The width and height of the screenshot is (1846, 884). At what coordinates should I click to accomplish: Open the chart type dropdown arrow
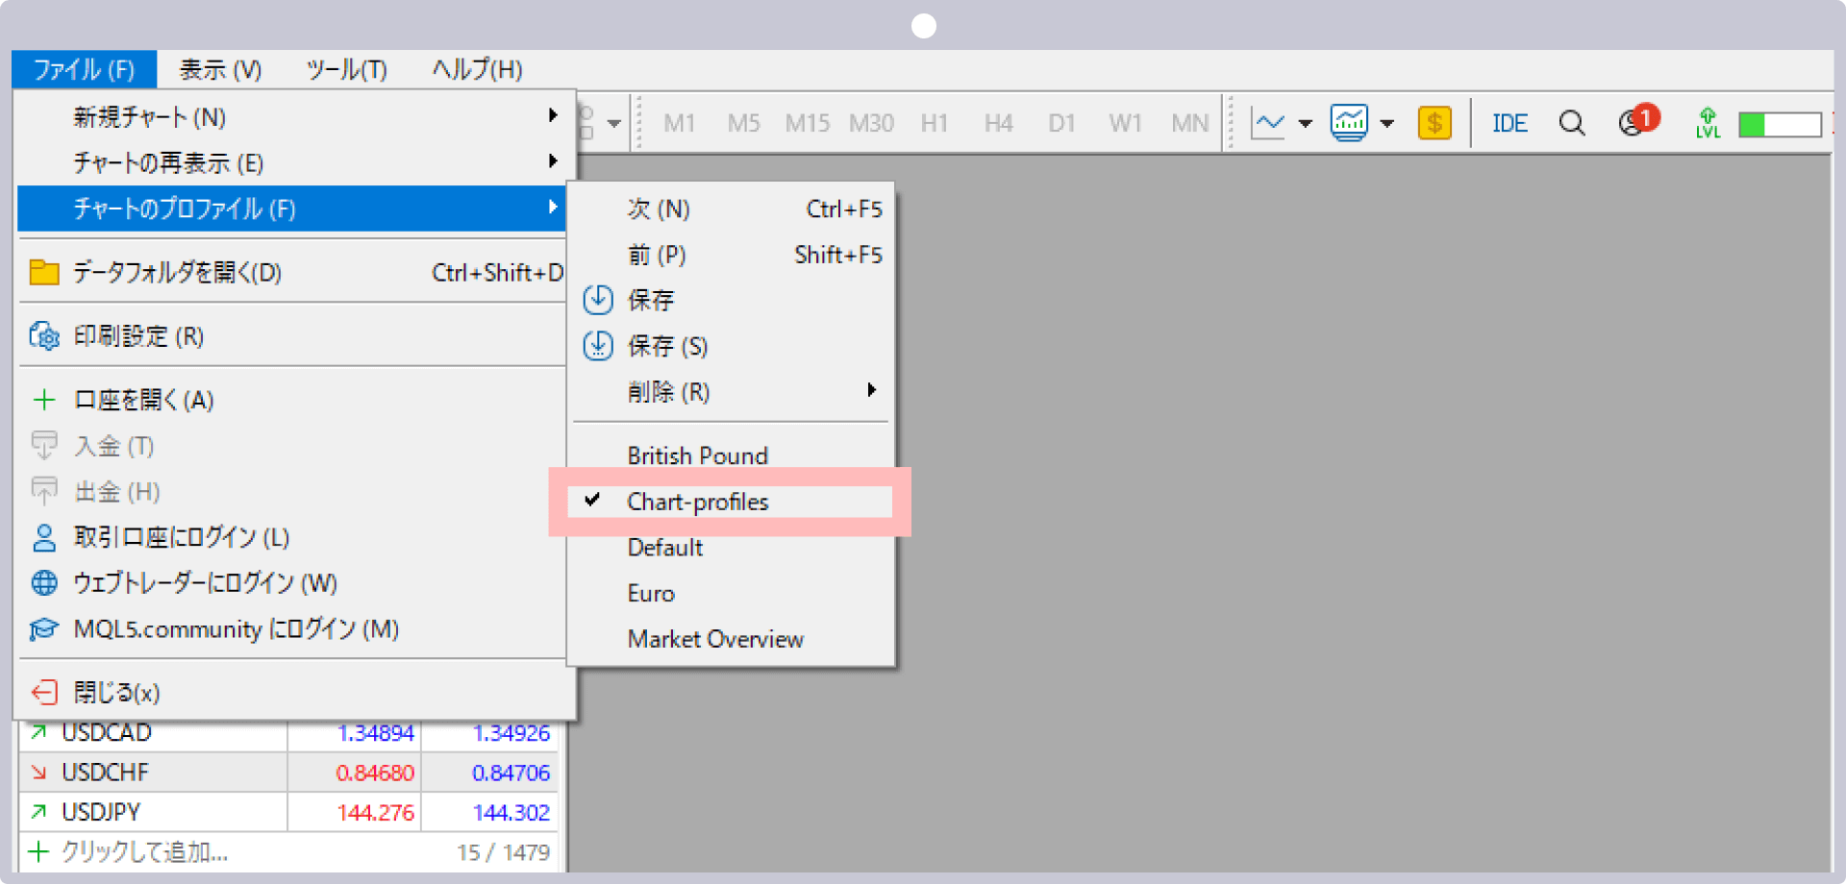pyautogui.click(x=1305, y=124)
